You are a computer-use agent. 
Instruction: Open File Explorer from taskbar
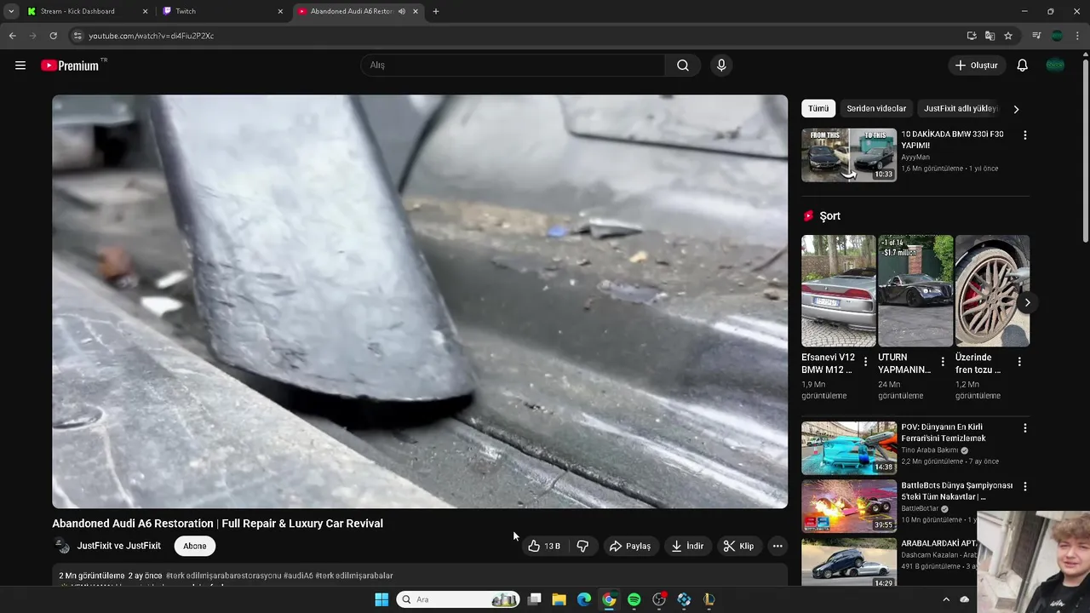tap(559, 599)
